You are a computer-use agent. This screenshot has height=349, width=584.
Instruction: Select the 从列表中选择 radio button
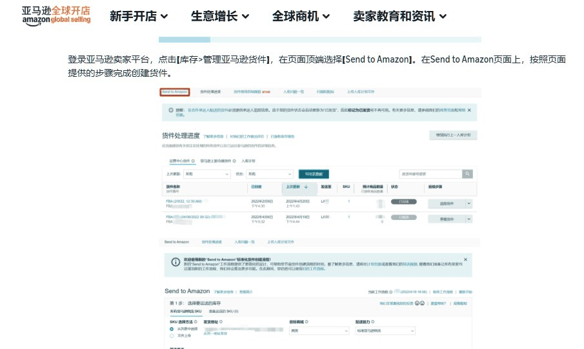172,329
